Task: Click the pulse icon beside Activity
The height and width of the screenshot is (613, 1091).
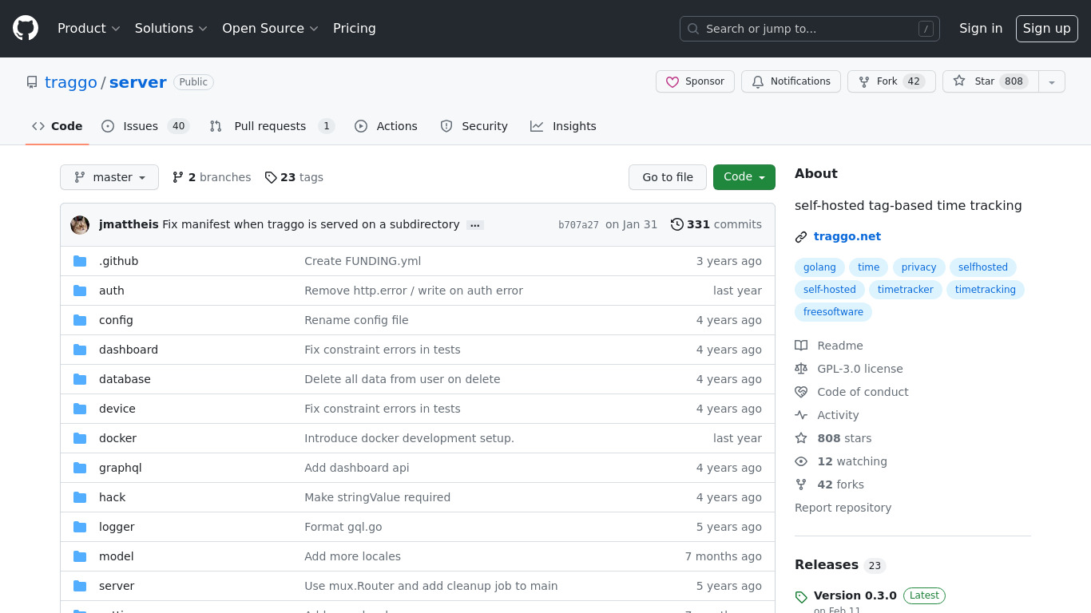Action: coord(801,415)
